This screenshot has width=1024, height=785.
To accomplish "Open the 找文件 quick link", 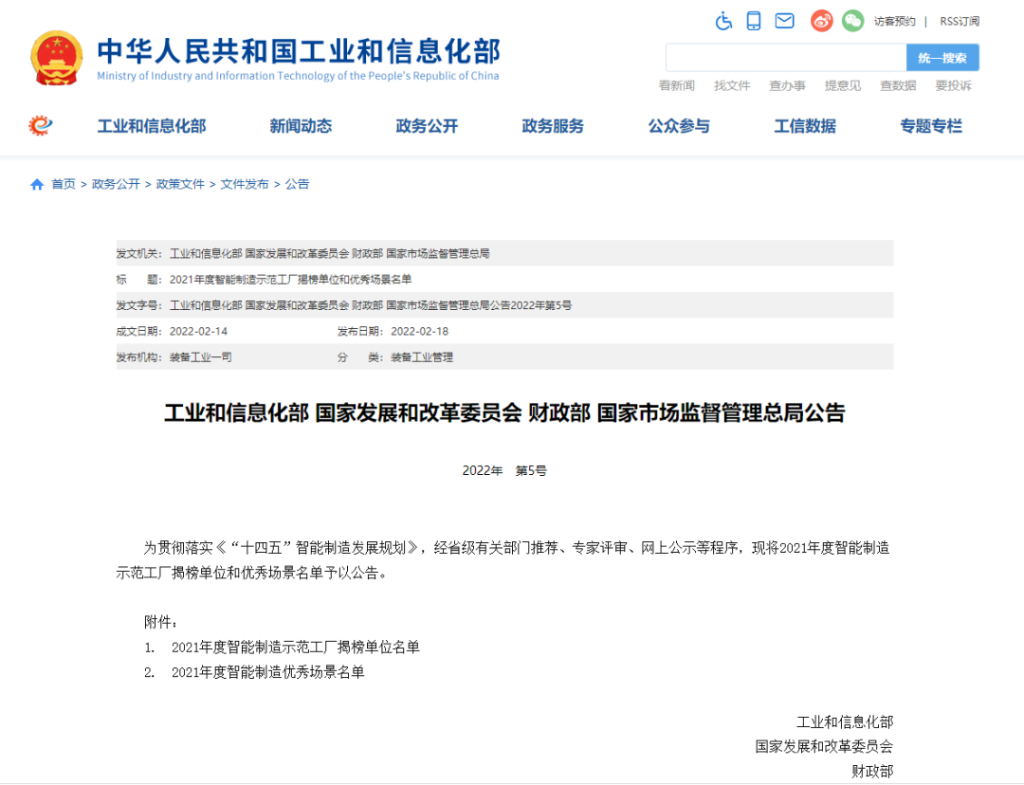I will (x=732, y=85).
